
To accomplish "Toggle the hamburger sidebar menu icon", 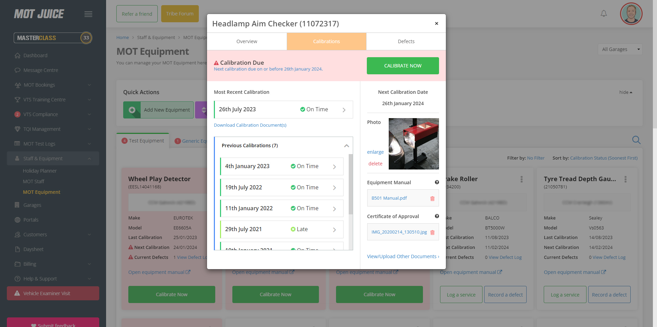I will (88, 14).
